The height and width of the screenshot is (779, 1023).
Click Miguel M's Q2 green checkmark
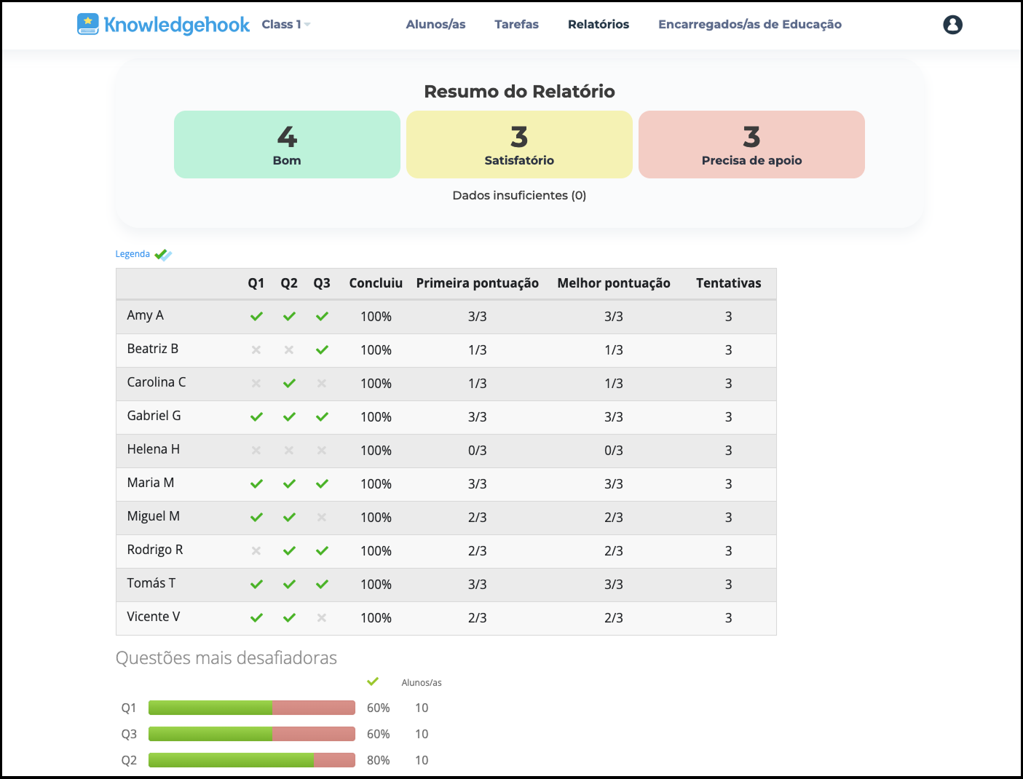[x=289, y=518]
